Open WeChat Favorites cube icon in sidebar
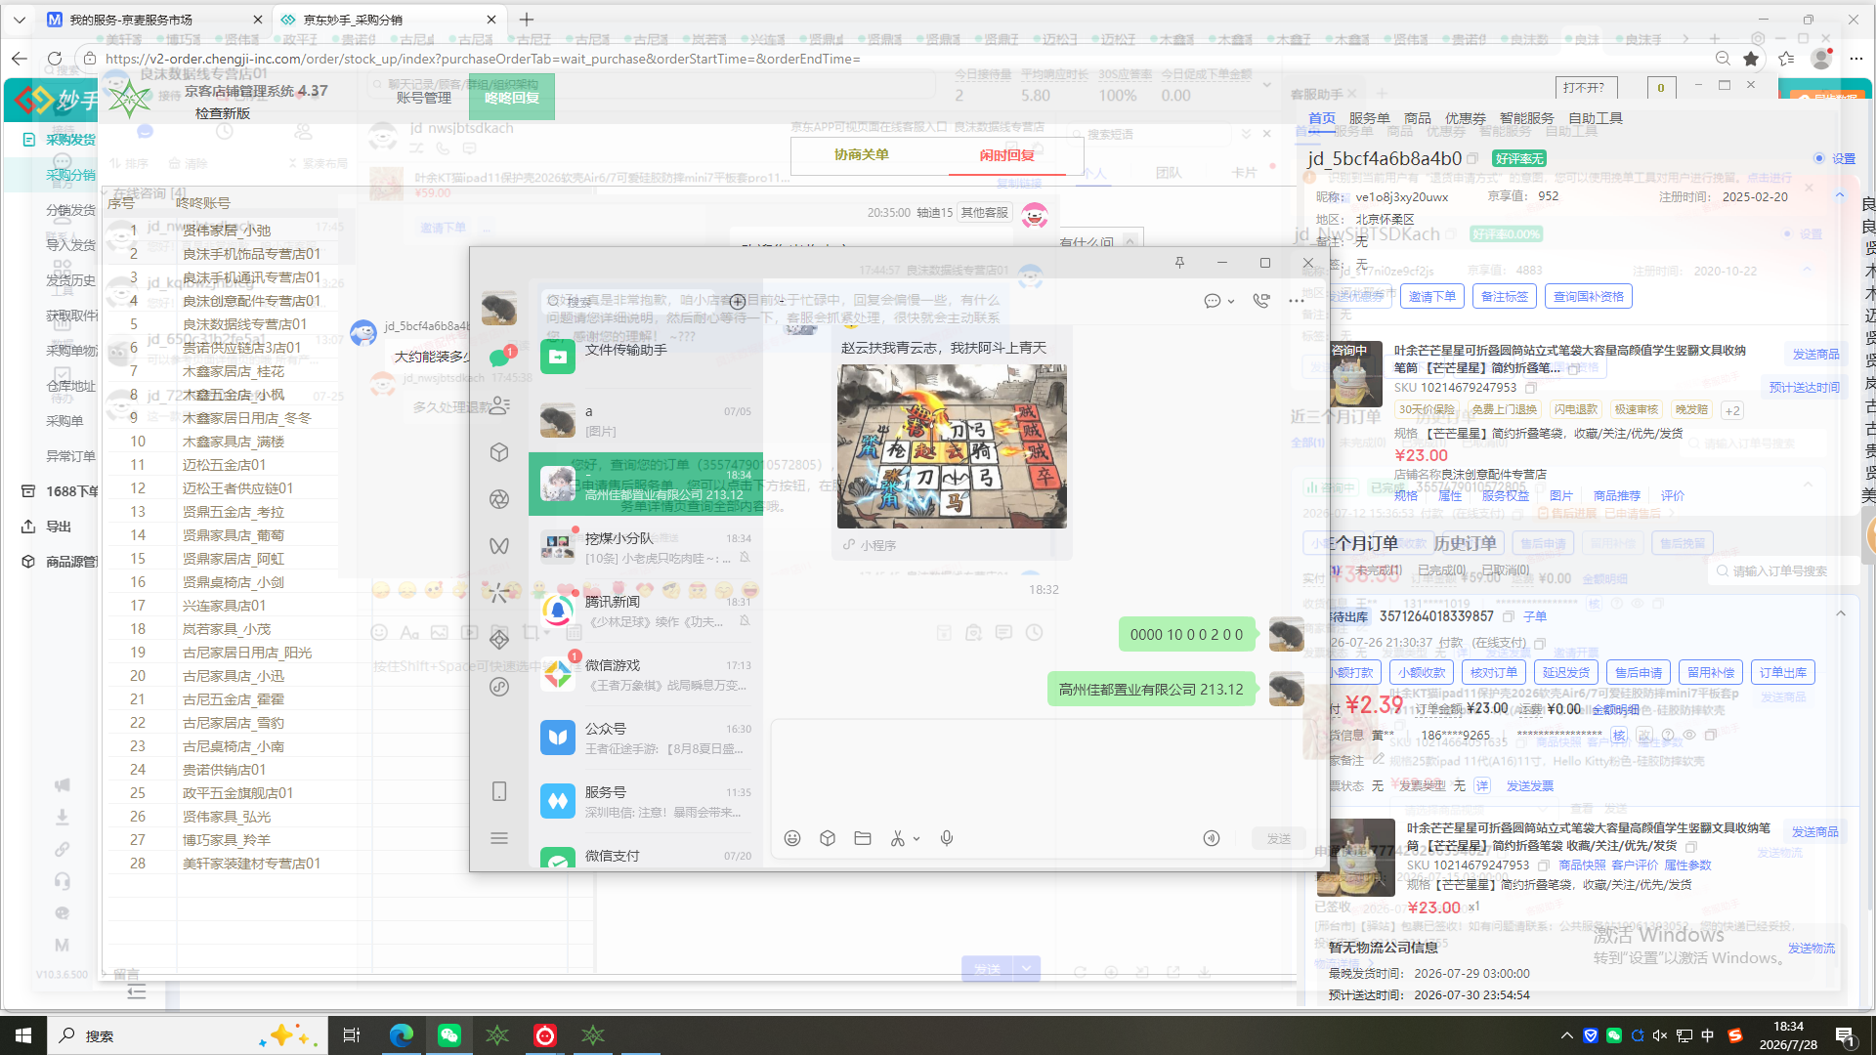This screenshot has height=1055, width=1876. (x=499, y=452)
